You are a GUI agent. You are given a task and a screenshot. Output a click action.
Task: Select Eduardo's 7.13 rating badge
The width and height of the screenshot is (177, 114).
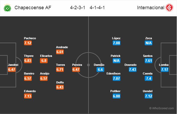click(x=28, y=96)
